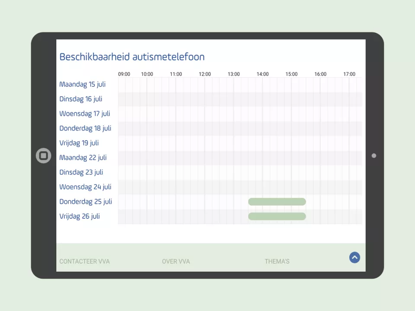Click the 14:00 time column header
The height and width of the screenshot is (311, 415).
[262, 74]
